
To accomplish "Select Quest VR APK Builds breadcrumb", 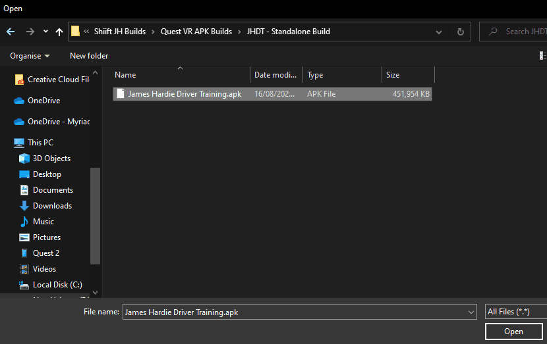I will [x=196, y=32].
